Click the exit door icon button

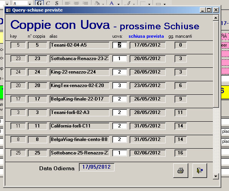tap(200, 171)
